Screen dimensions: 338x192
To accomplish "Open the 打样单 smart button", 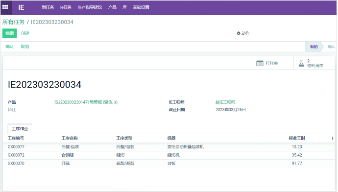I will pyautogui.click(x=273, y=63).
